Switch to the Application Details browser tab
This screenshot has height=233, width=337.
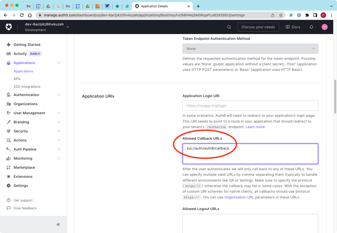pos(162,6)
